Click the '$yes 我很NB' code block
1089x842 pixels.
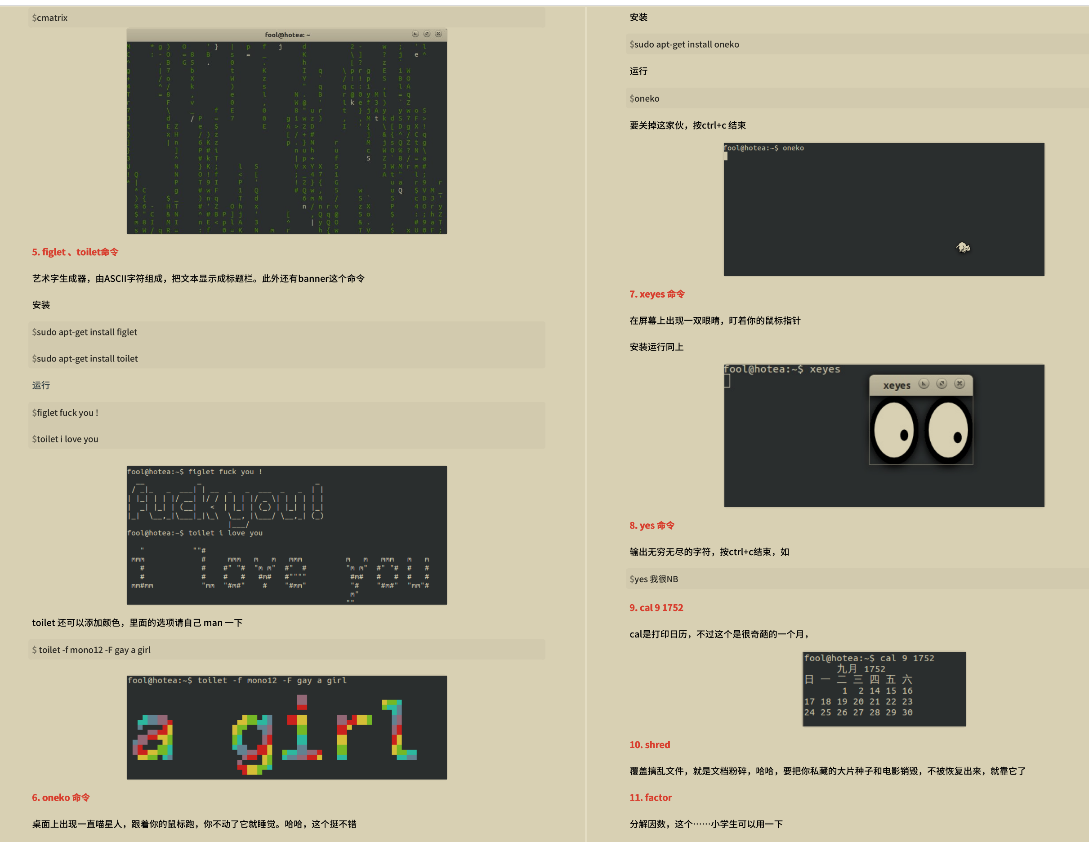857,579
